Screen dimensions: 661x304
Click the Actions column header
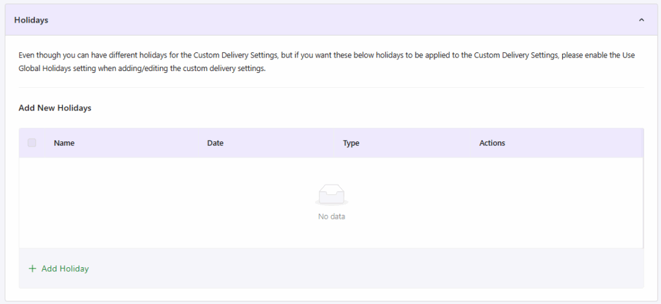(492, 143)
